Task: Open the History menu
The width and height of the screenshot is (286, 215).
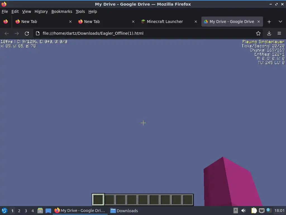Action: (41, 11)
